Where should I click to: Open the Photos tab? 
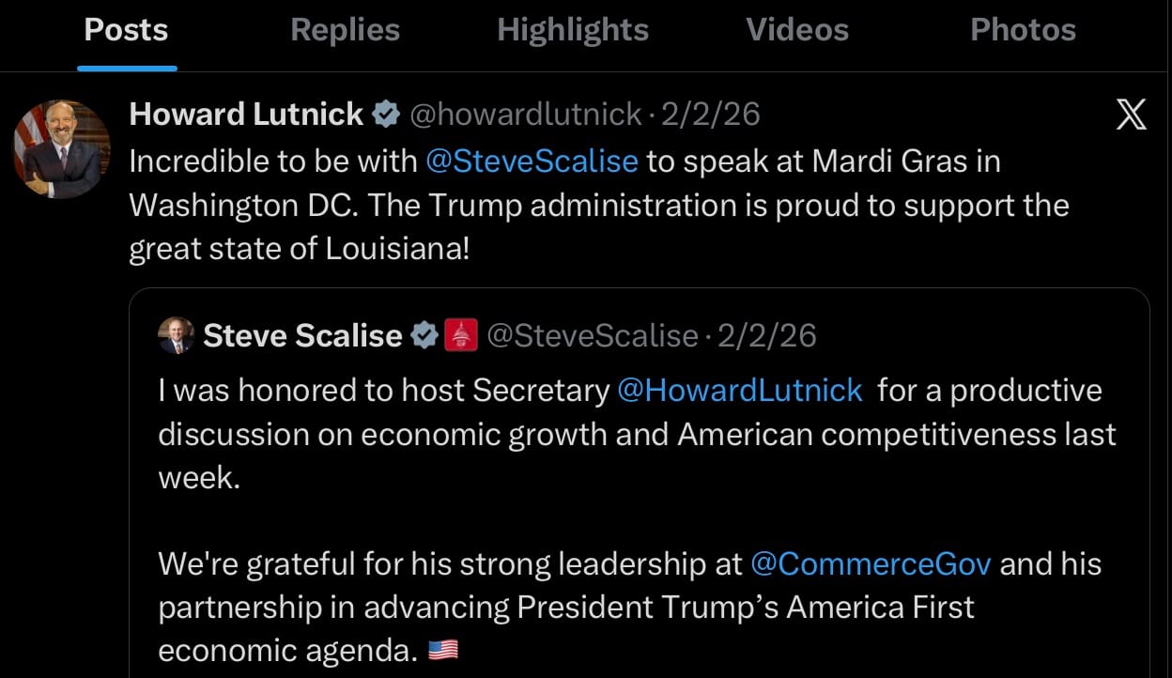[x=1023, y=30]
